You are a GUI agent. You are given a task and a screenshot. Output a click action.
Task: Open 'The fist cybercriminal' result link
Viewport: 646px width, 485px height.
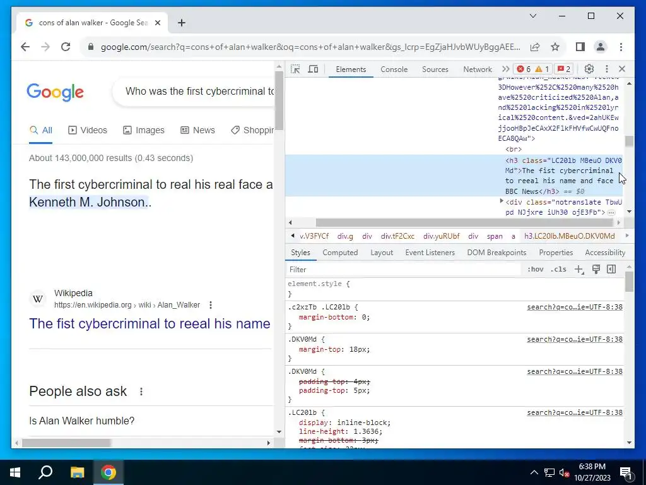150,324
